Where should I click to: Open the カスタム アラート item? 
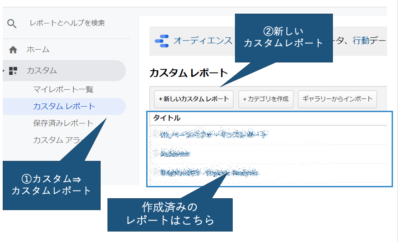[59, 140]
